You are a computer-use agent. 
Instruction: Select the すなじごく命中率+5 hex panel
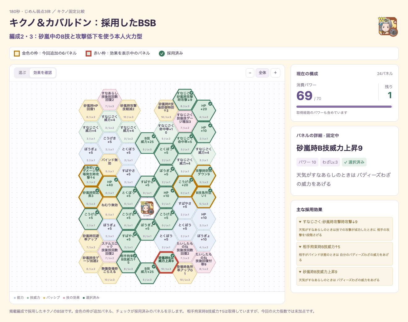point(185,143)
